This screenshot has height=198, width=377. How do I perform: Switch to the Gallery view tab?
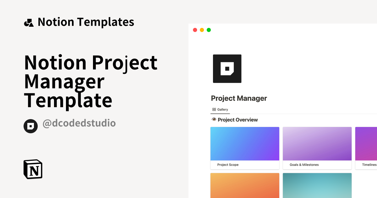(x=220, y=109)
